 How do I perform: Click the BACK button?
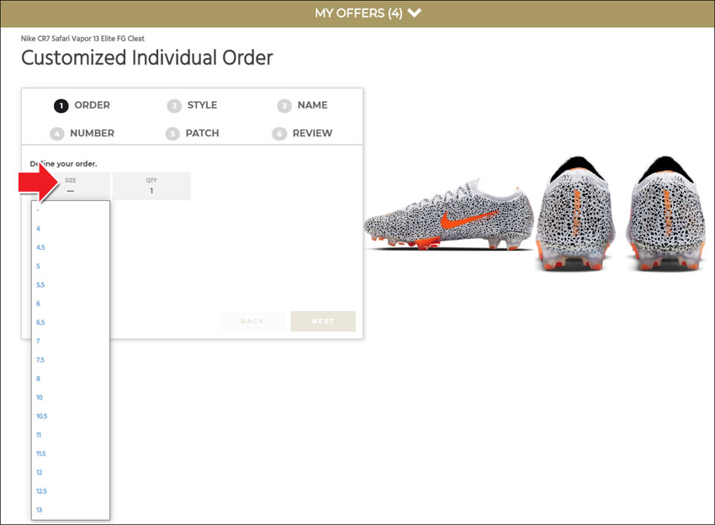tap(252, 321)
